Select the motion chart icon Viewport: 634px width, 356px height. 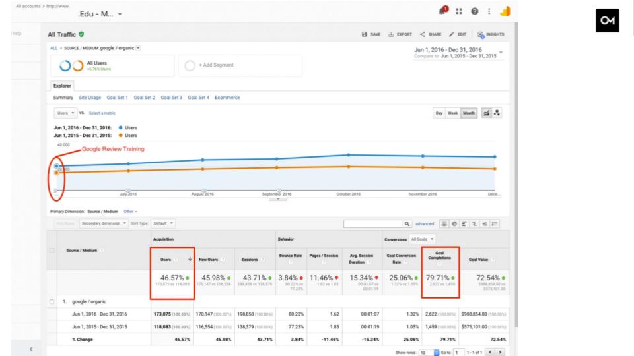(497, 113)
